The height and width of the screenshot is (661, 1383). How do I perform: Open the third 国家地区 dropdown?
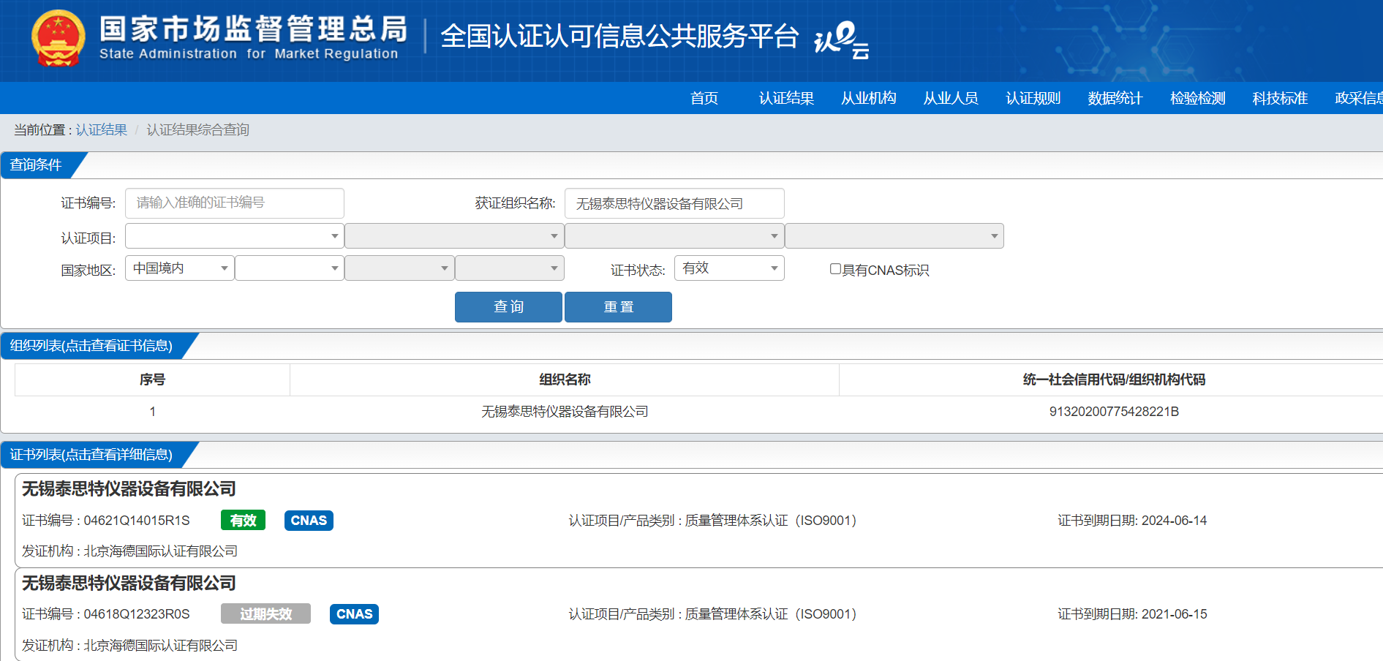(399, 268)
